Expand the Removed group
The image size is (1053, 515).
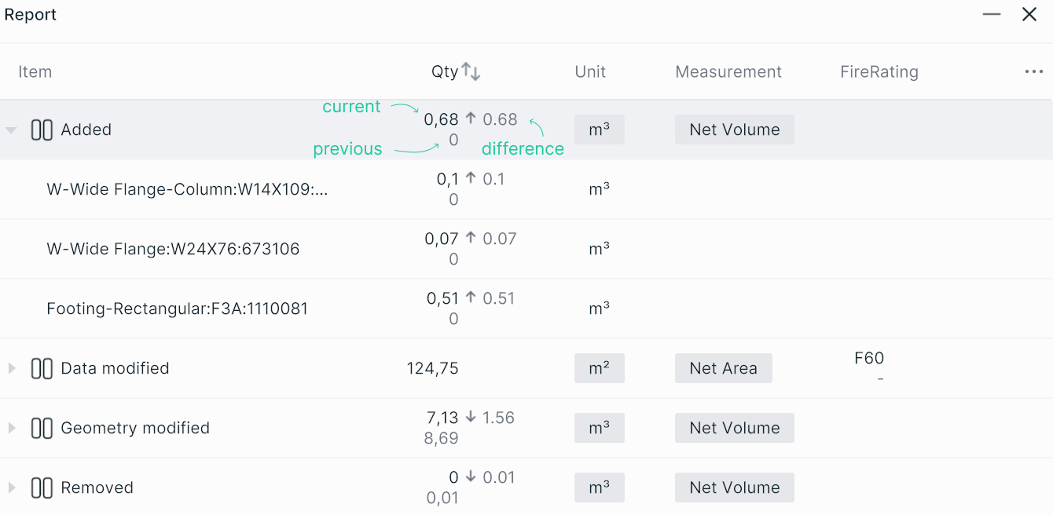[x=11, y=488]
